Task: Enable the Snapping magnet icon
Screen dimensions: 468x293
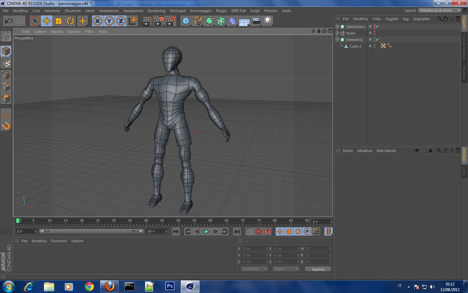Action: pyautogui.click(x=6, y=126)
